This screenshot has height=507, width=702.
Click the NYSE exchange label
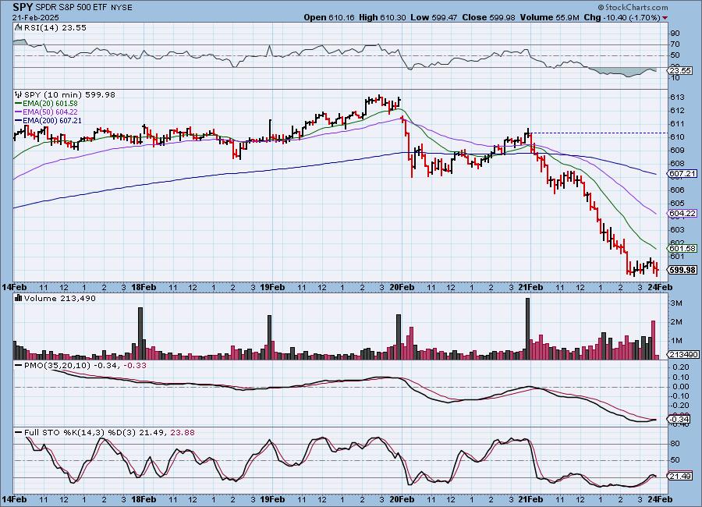(120, 8)
